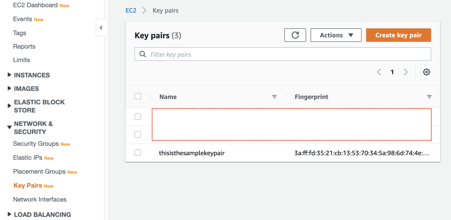The height and width of the screenshot is (220, 451).
Task: Click the Create key pair button
Action: coord(398,35)
